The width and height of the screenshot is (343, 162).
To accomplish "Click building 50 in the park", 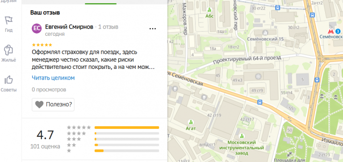I will pos(289,130).
